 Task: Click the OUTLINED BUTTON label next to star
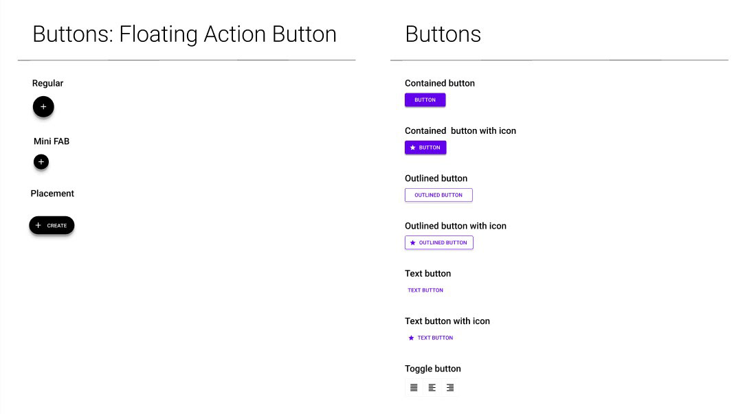[x=443, y=242]
